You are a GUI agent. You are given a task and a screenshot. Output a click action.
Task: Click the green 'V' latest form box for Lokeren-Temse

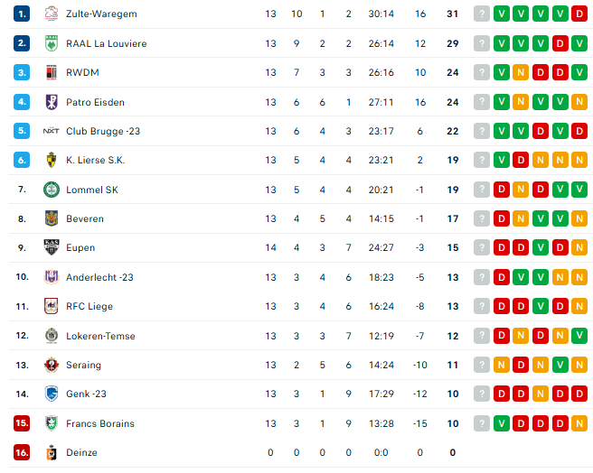579,336
